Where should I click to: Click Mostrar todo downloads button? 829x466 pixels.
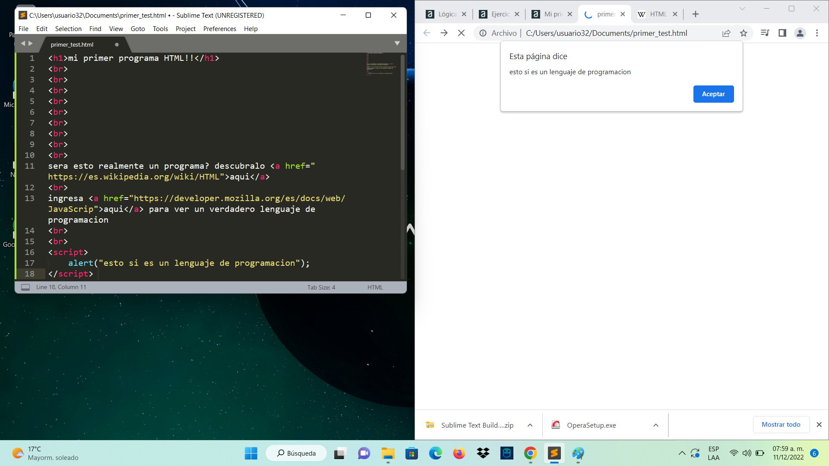[x=781, y=425]
